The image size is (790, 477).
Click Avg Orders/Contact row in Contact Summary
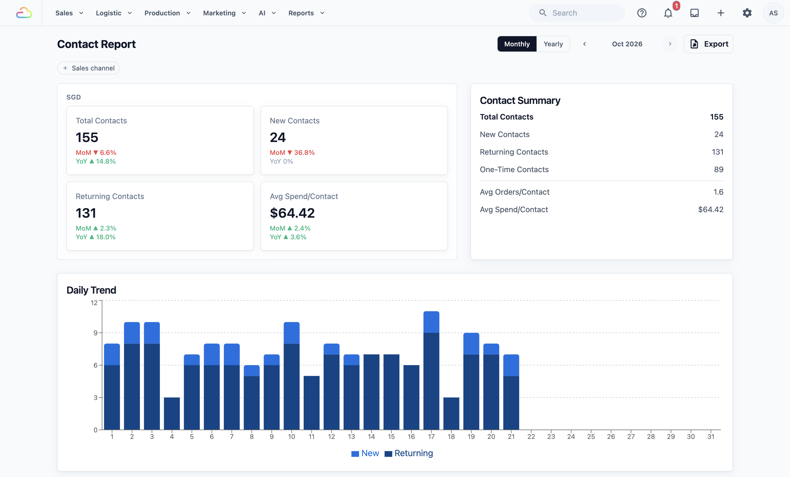point(602,192)
